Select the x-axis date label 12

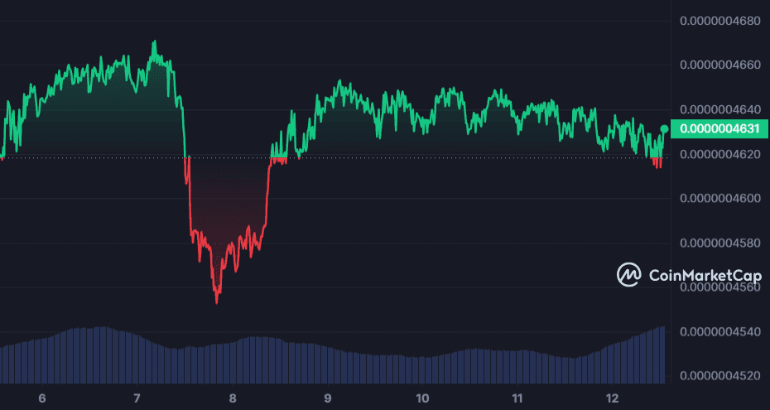[613, 398]
